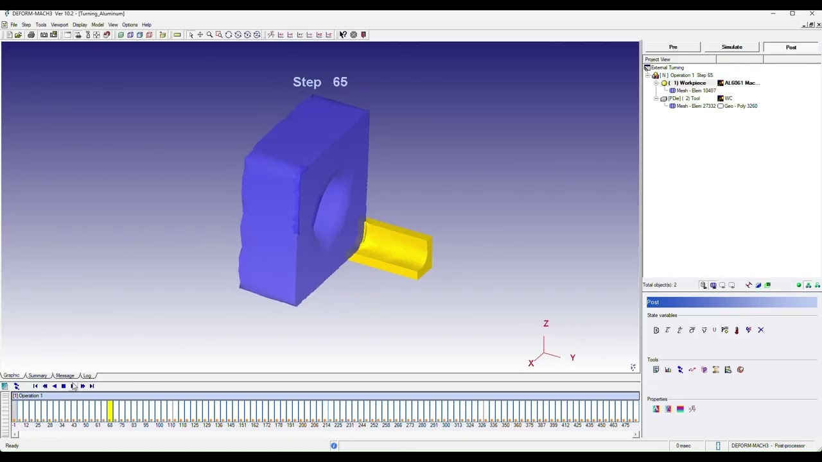Open the curve graph tool under Tools
Image resolution: width=822 pixels, height=462 pixels.
tap(692, 370)
